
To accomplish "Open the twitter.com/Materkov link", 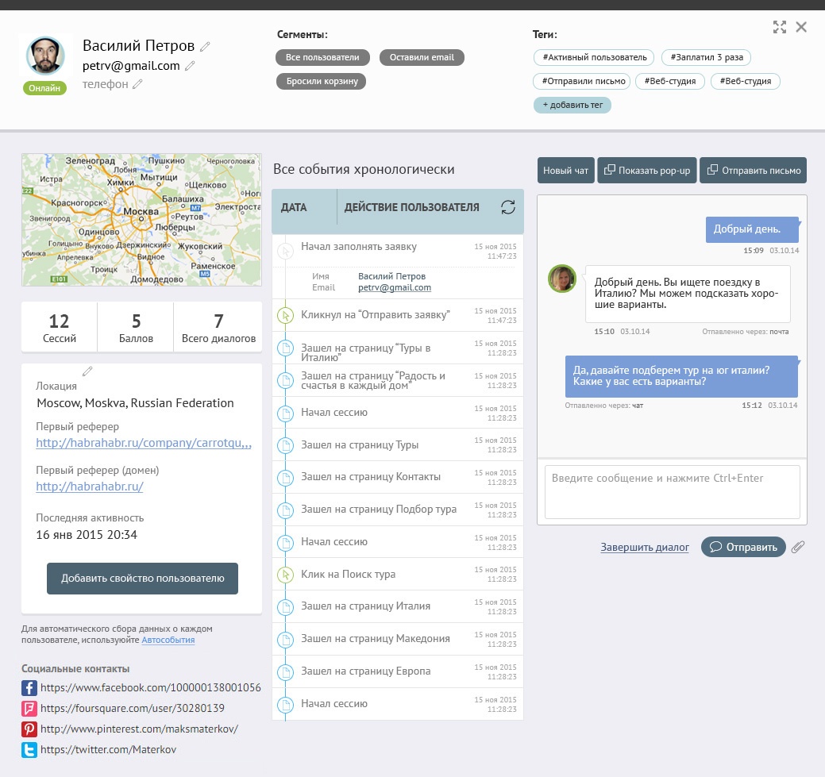I will (x=109, y=750).
